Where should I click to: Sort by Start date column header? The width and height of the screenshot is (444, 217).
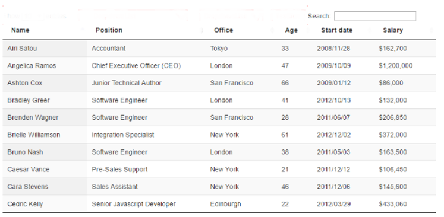336,30
